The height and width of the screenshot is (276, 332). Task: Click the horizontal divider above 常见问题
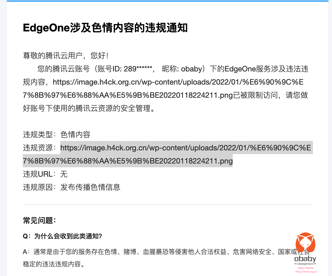click(167, 205)
